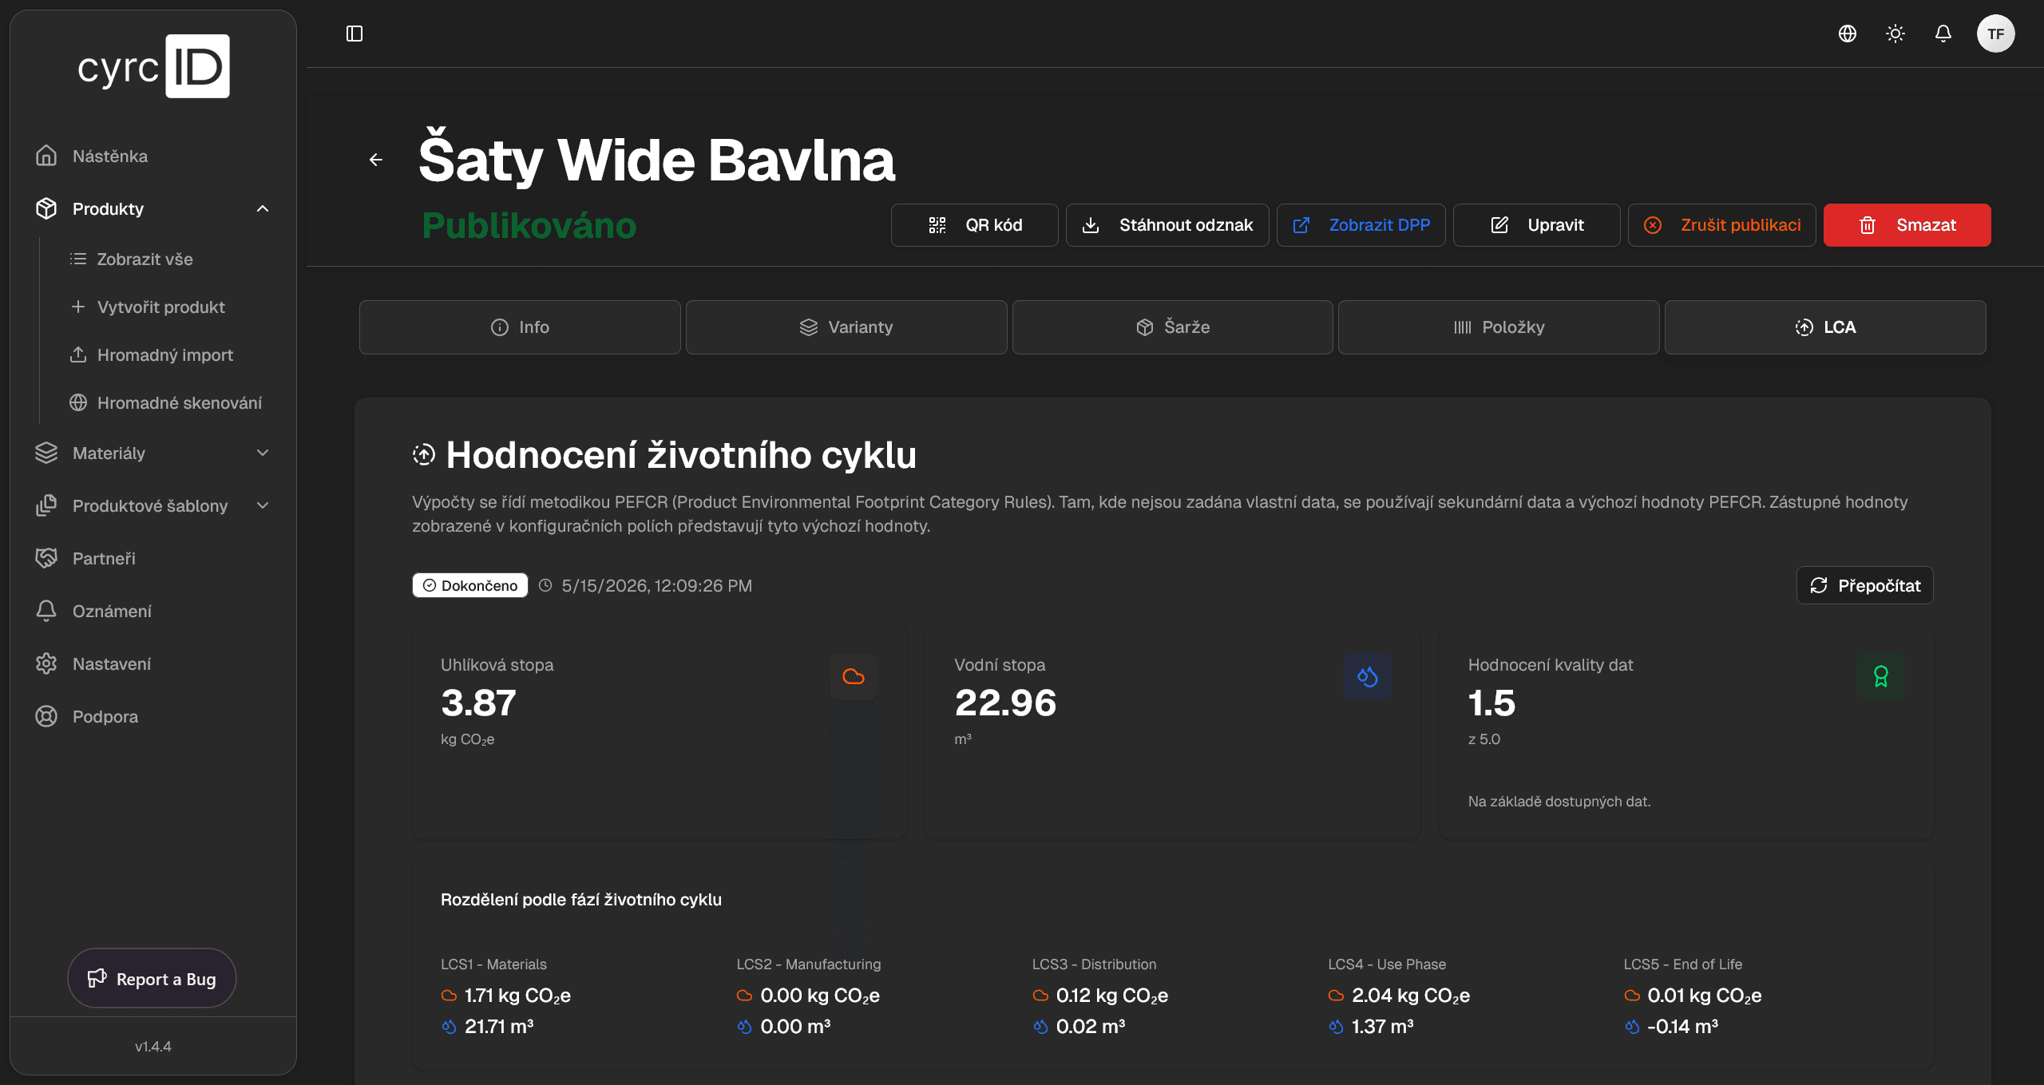Image resolution: width=2044 pixels, height=1085 pixels.
Task: Click the blue droplets icon in Vodní stopa card
Action: click(1368, 677)
